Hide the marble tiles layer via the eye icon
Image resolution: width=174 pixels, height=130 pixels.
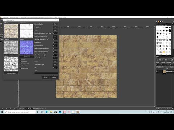[157, 71]
